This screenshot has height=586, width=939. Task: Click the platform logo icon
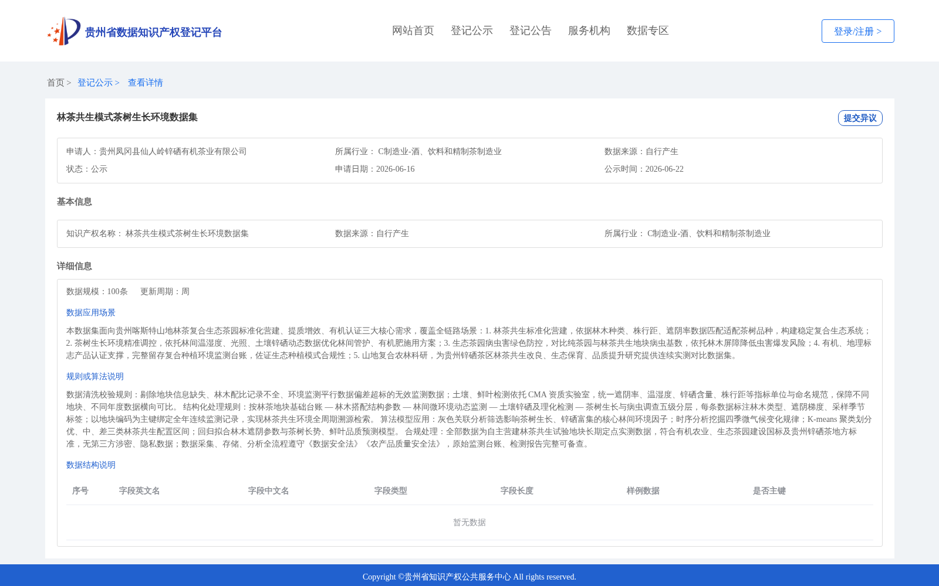(64, 31)
